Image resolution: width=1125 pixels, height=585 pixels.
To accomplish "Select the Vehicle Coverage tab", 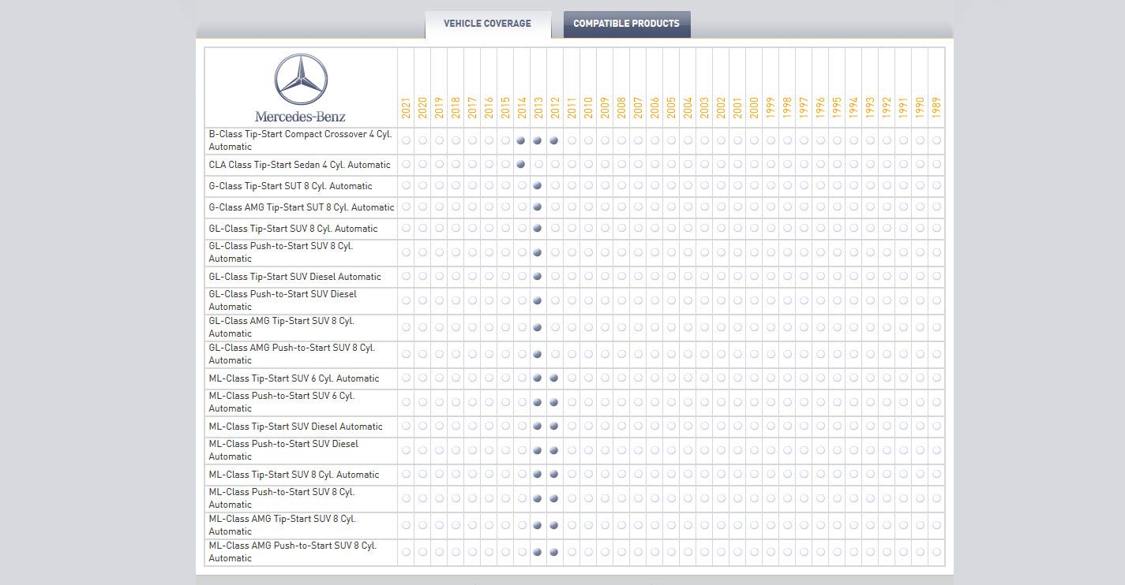I will [x=487, y=24].
